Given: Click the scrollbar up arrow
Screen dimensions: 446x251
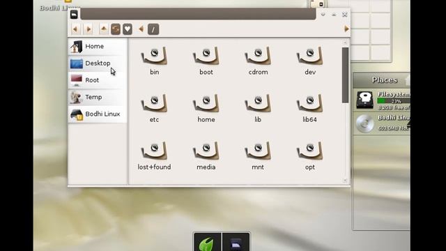Looking at the screenshot, I should click(x=345, y=43).
